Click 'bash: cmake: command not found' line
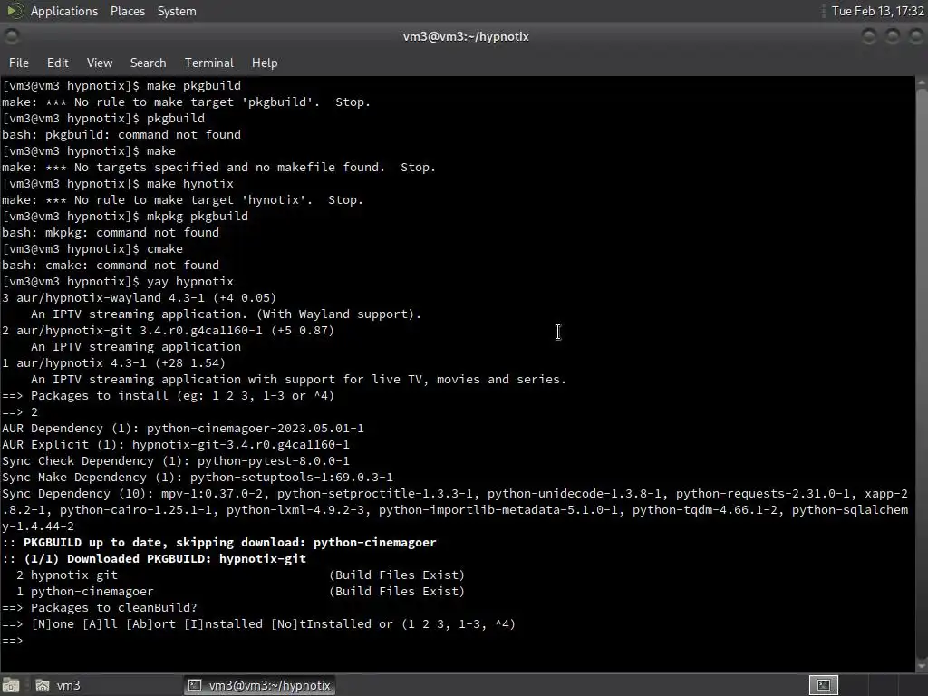This screenshot has height=696, width=928. pos(111,266)
